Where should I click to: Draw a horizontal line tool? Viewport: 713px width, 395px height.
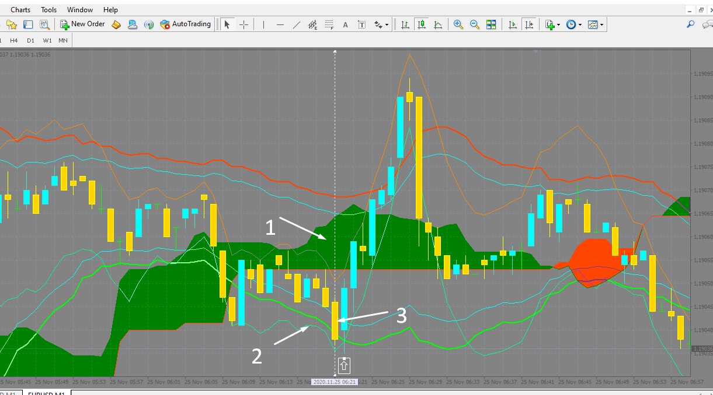pos(280,24)
